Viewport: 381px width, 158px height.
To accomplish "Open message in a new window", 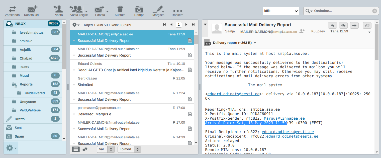I will [x=367, y=25].
